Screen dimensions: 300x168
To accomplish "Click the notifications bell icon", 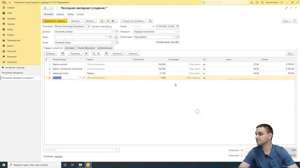I will pyautogui.click(x=252, y=2).
